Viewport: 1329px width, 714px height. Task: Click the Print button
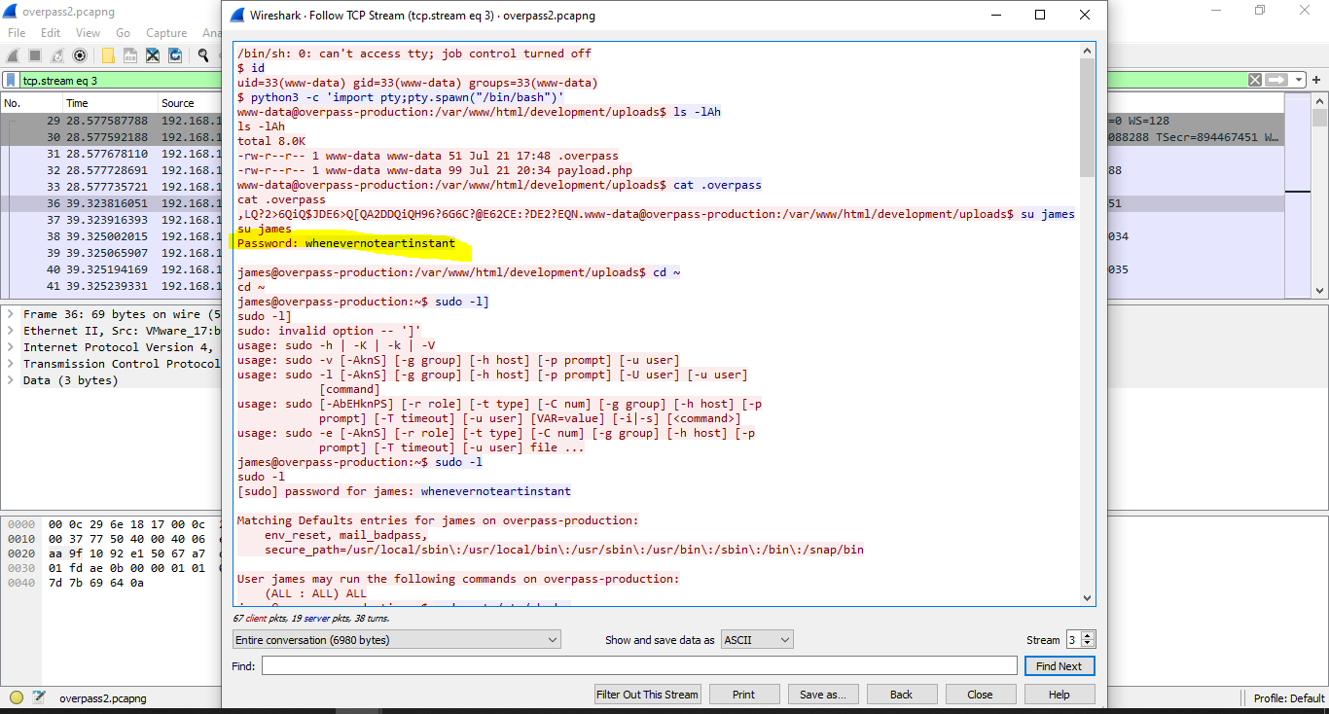click(x=743, y=695)
